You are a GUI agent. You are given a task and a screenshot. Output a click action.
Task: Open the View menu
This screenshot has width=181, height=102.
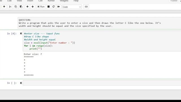pyautogui.click(x=19, y=1)
